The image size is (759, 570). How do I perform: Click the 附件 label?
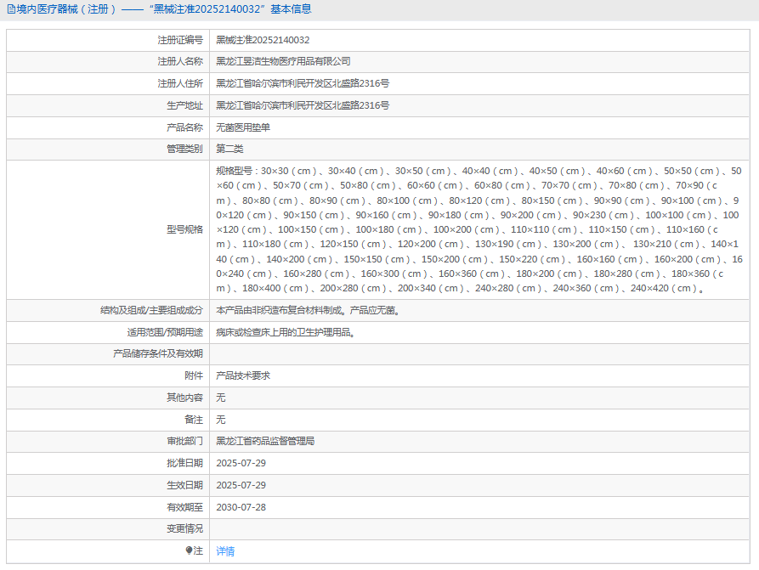pyautogui.click(x=194, y=375)
